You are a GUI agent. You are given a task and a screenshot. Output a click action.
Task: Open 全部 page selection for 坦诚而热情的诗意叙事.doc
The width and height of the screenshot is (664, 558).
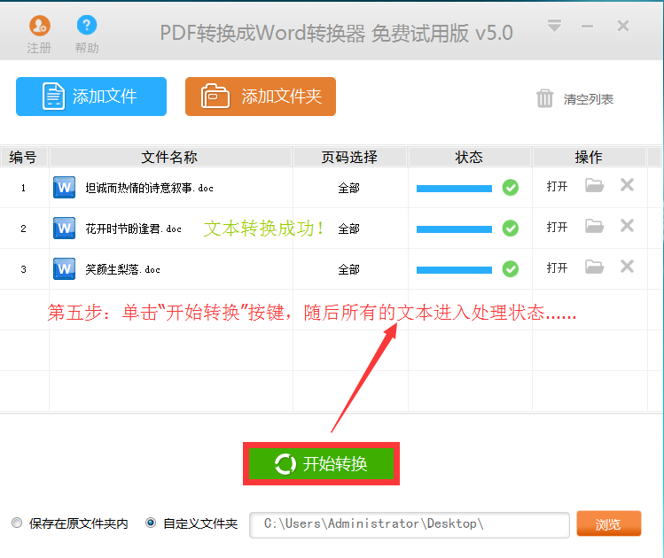pyautogui.click(x=349, y=188)
